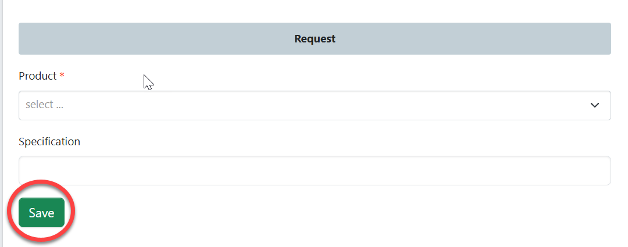The width and height of the screenshot is (628, 247).
Task: Click the bold 'Request' heading text
Action: tap(315, 39)
